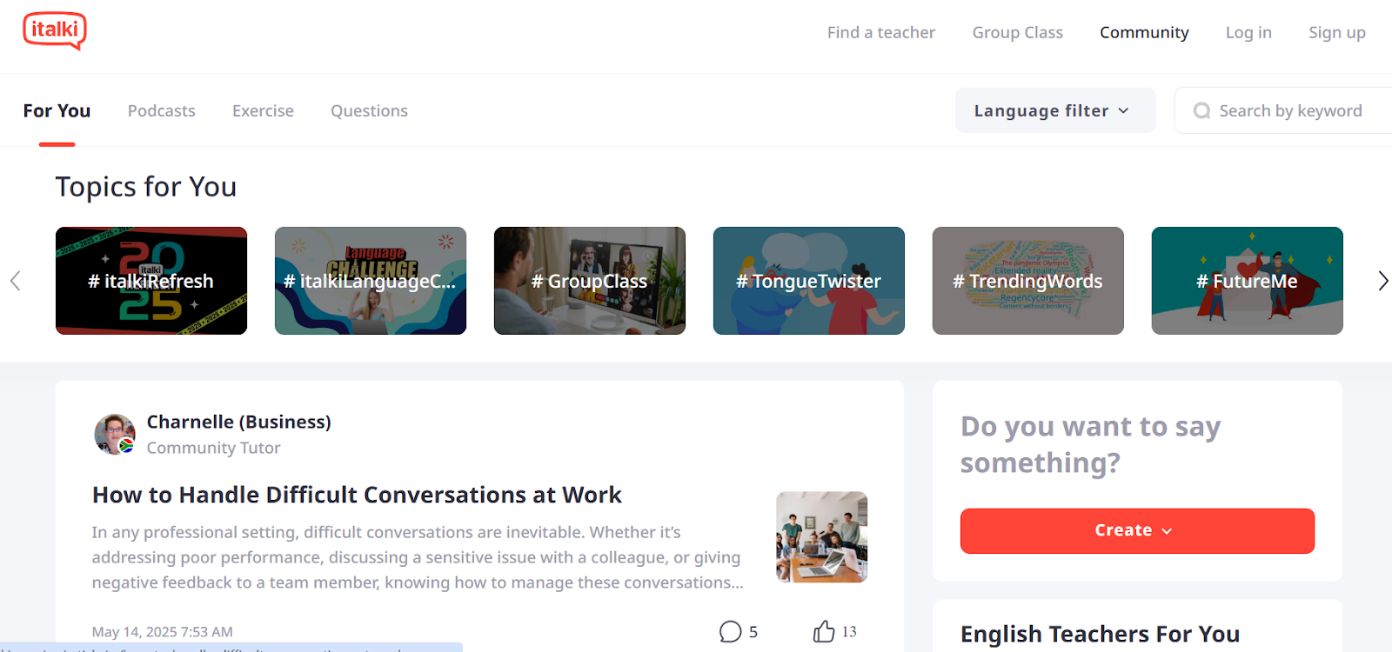Go to Community section
This screenshot has width=1392, height=652.
coord(1144,33)
